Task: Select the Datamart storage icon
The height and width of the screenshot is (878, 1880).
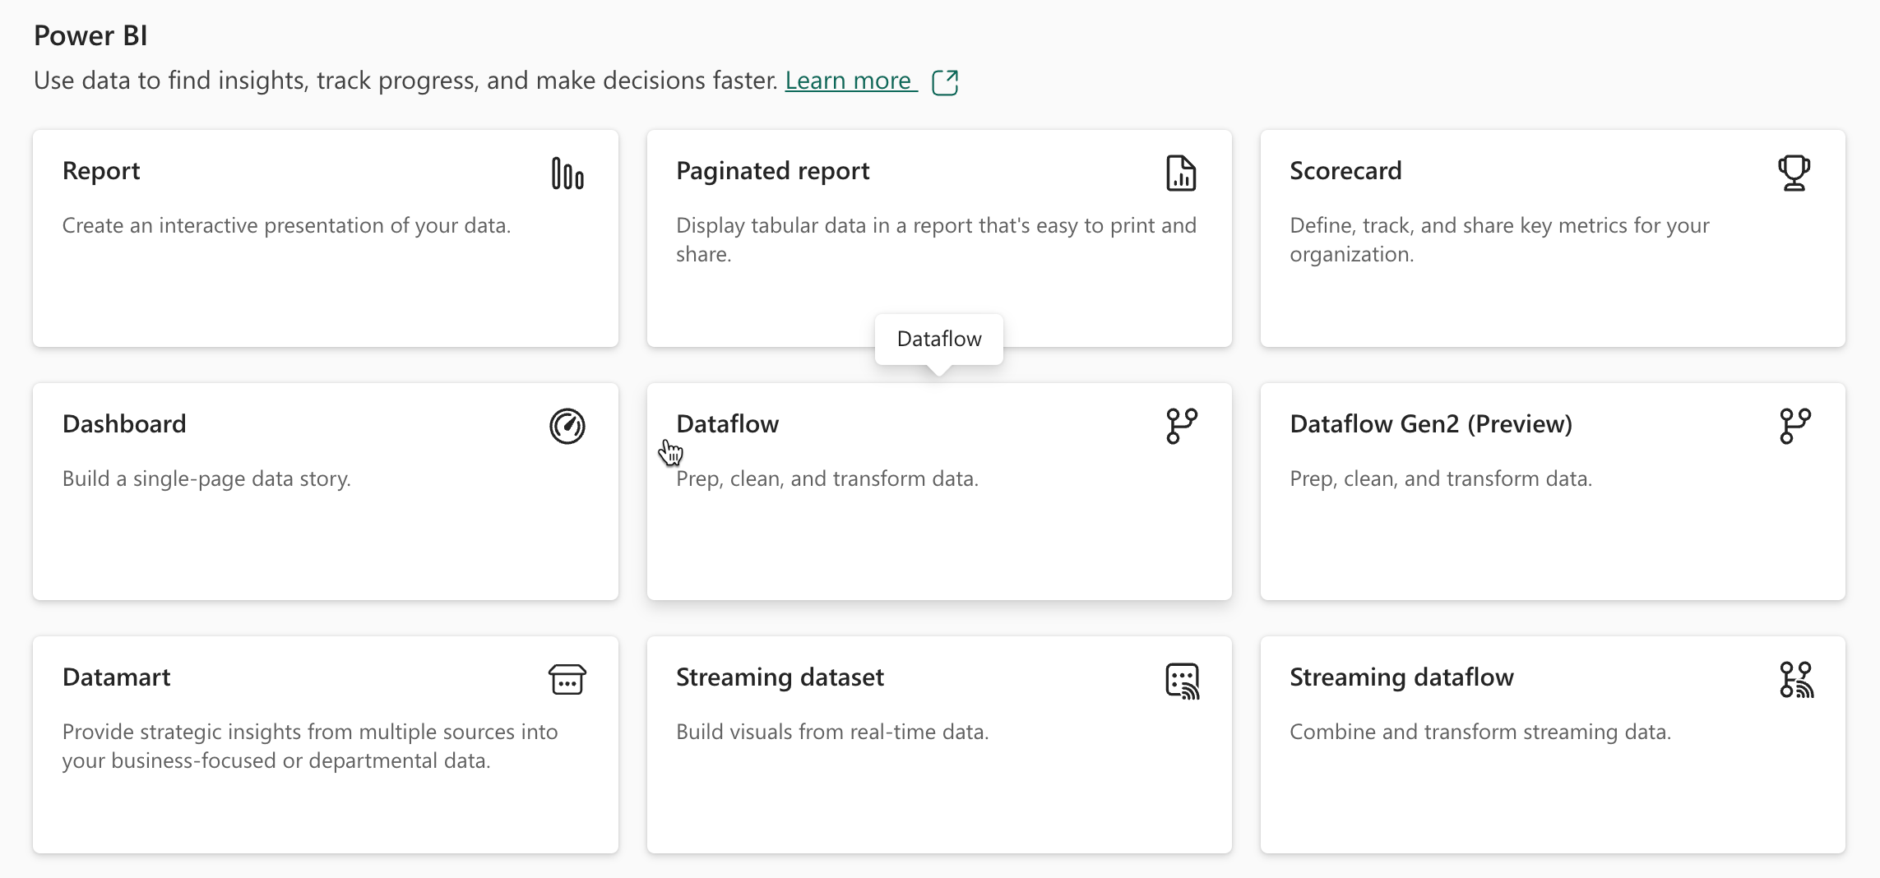Action: click(x=567, y=680)
